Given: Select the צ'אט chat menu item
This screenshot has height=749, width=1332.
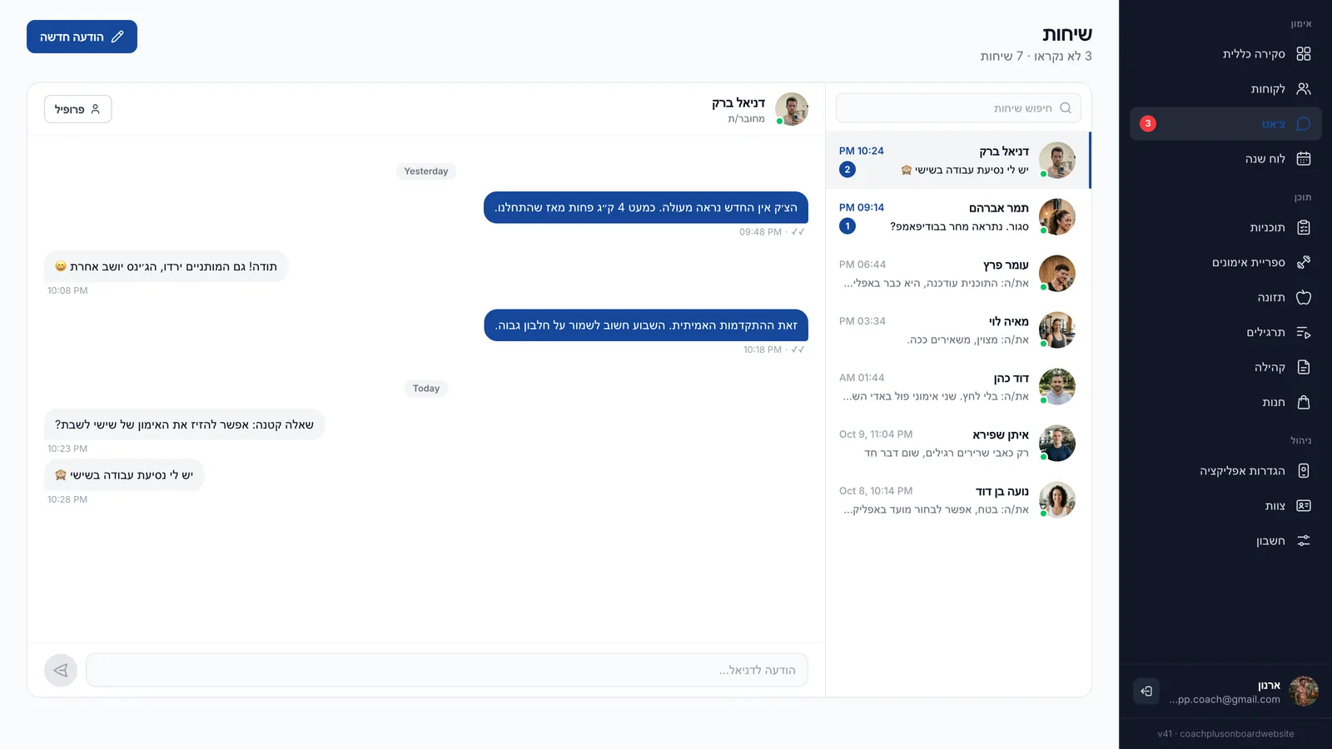Looking at the screenshot, I should point(1225,124).
